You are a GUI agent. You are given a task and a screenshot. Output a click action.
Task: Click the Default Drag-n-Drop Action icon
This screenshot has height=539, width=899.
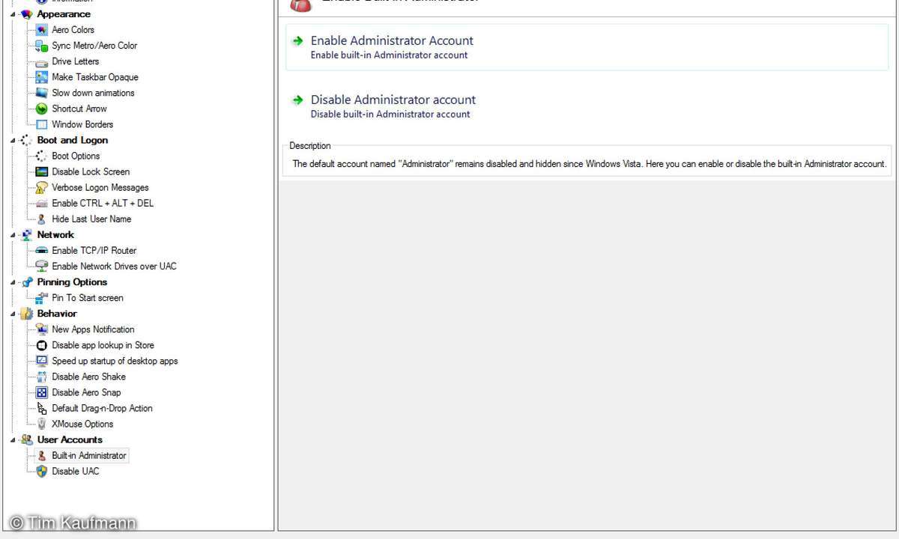(x=42, y=409)
